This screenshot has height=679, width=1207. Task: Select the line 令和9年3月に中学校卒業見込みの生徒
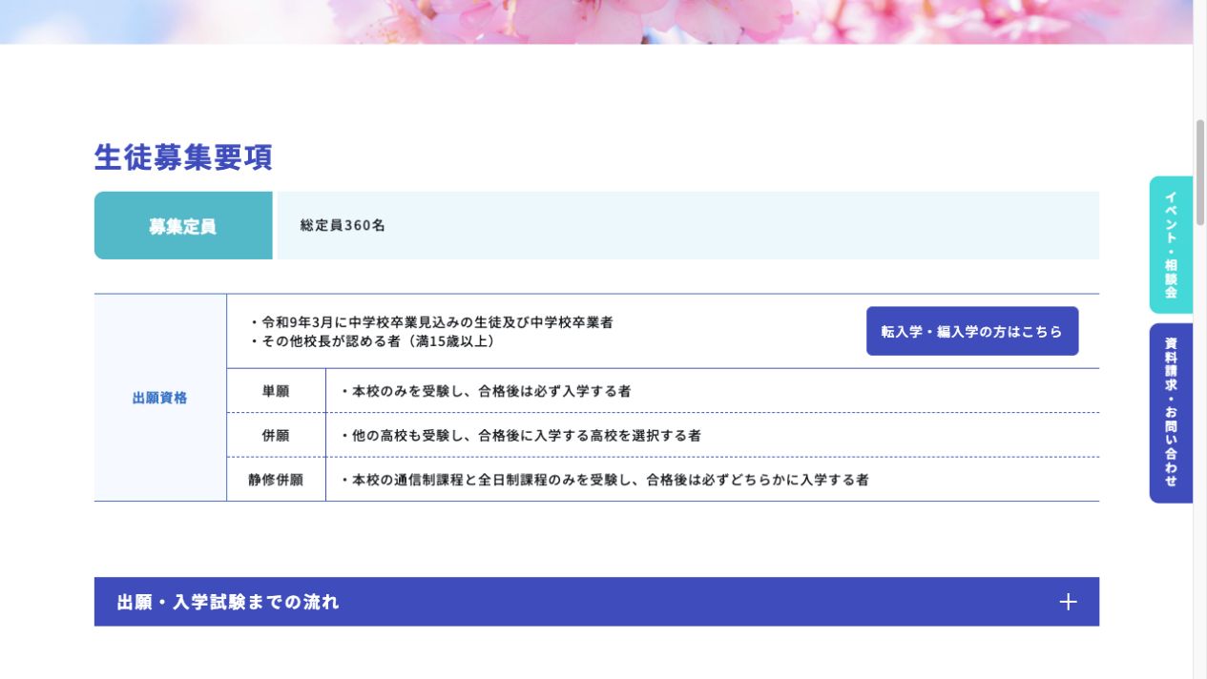(431, 322)
